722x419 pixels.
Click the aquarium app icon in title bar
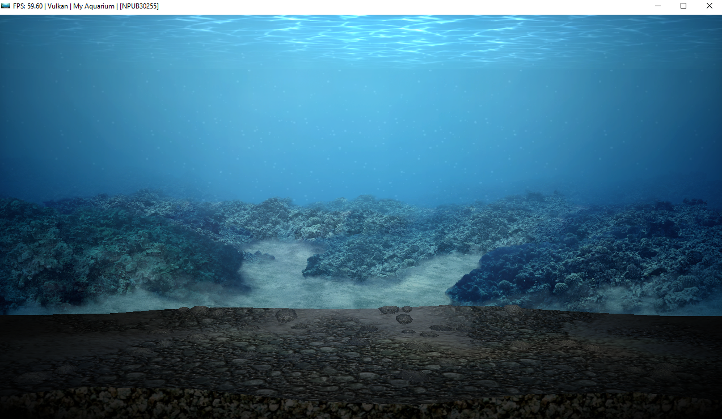pos(6,6)
